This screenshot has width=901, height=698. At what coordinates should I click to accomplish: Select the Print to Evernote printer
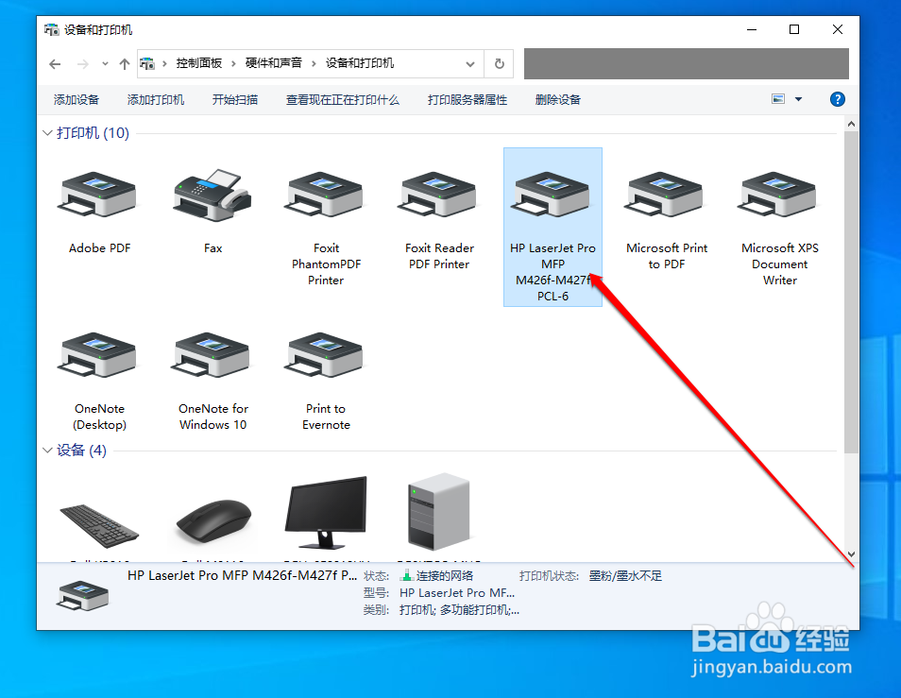pos(324,354)
